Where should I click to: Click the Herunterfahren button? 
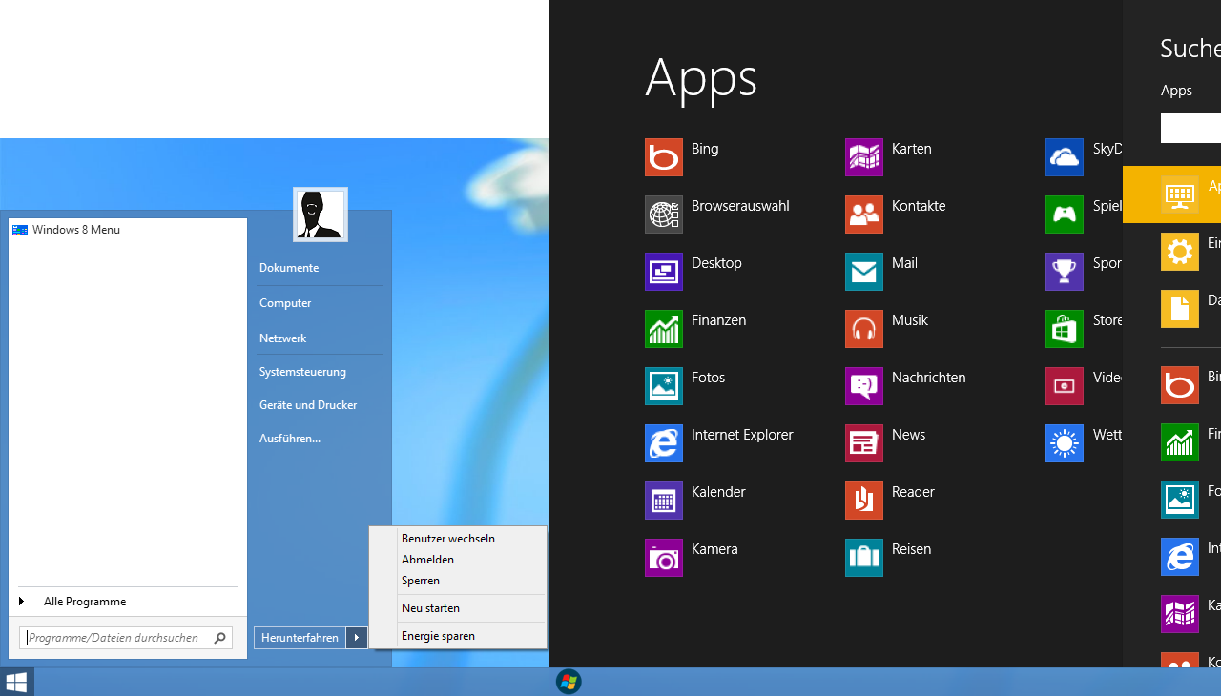click(300, 638)
